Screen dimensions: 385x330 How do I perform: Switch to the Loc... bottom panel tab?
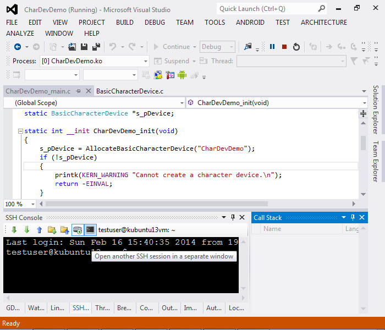237,308
